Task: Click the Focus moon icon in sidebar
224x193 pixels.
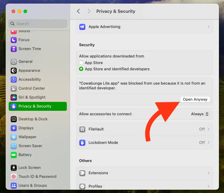Action: [14, 40]
